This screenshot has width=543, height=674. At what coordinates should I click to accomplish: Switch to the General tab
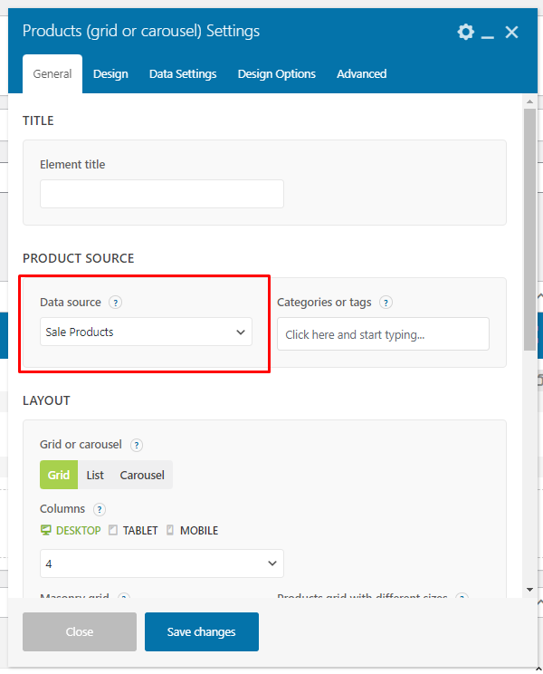[52, 74]
